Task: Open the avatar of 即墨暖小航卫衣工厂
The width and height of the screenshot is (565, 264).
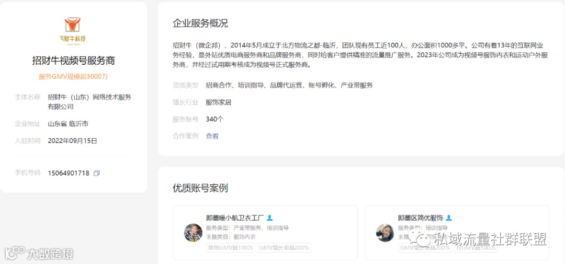Action: click(193, 233)
